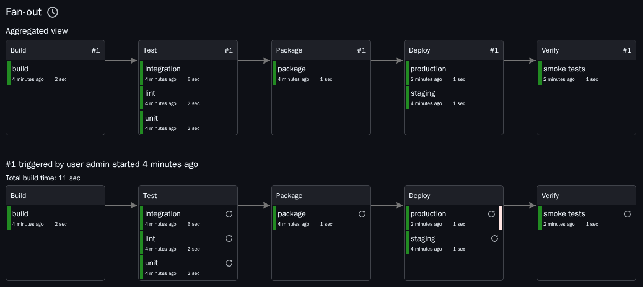Re-run the production deploy in pipeline #1
This screenshot has height=287, width=643.
click(x=491, y=213)
